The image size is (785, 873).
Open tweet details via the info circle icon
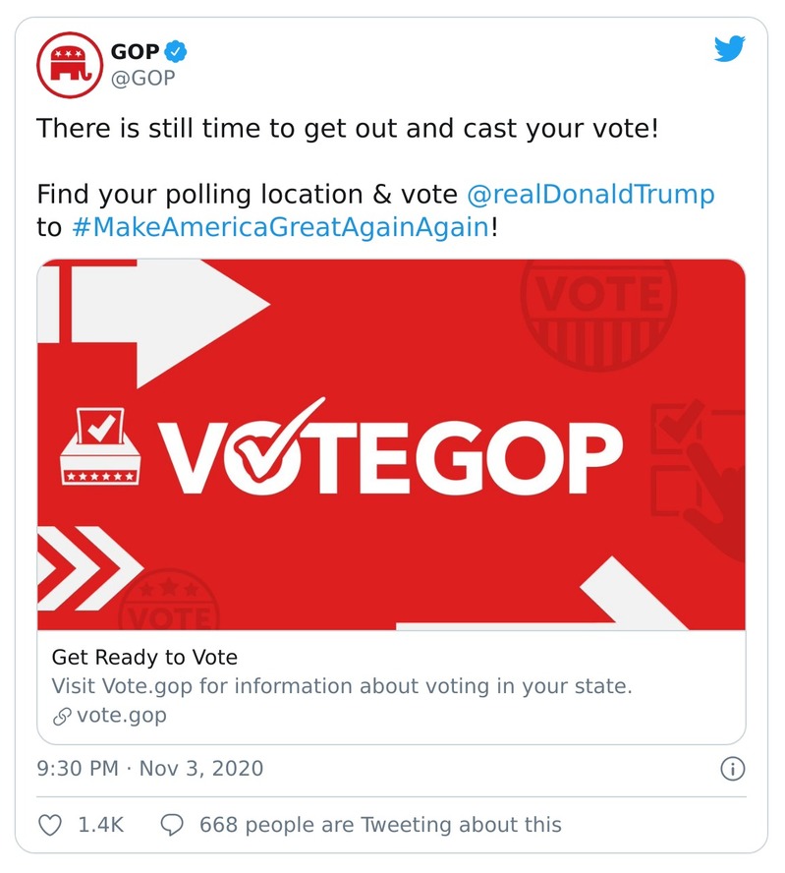[x=734, y=771]
